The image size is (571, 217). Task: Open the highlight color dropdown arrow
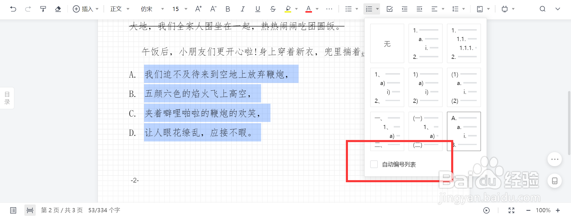pyautogui.click(x=296, y=9)
